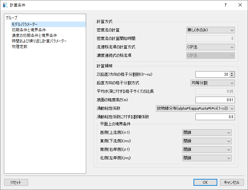The image size is (248, 190).
Task: Click the 底面の粗度高さ(m) input field
Action: (215, 100)
